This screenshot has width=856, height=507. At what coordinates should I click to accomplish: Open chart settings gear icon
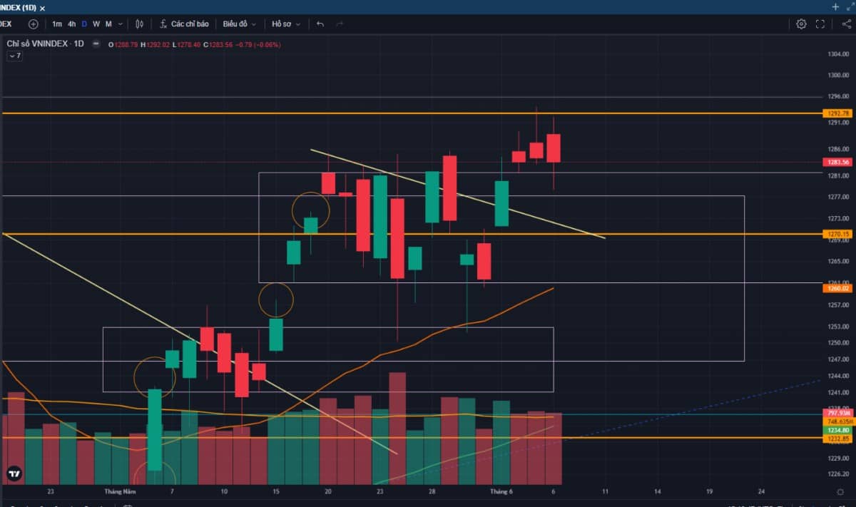pyautogui.click(x=801, y=24)
